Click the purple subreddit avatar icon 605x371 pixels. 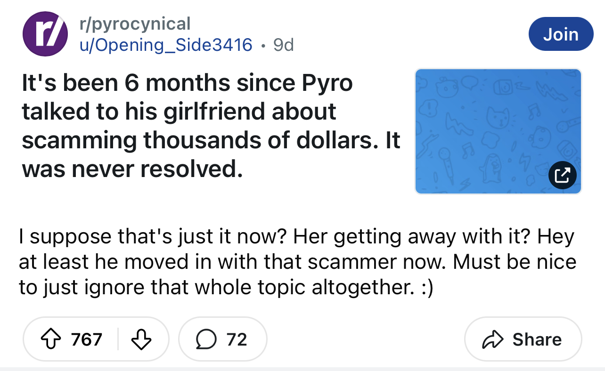pyautogui.click(x=45, y=34)
